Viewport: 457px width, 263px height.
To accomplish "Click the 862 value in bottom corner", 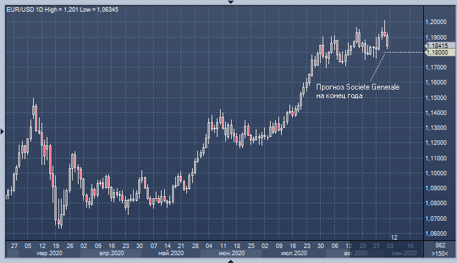I will click(439, 245).
